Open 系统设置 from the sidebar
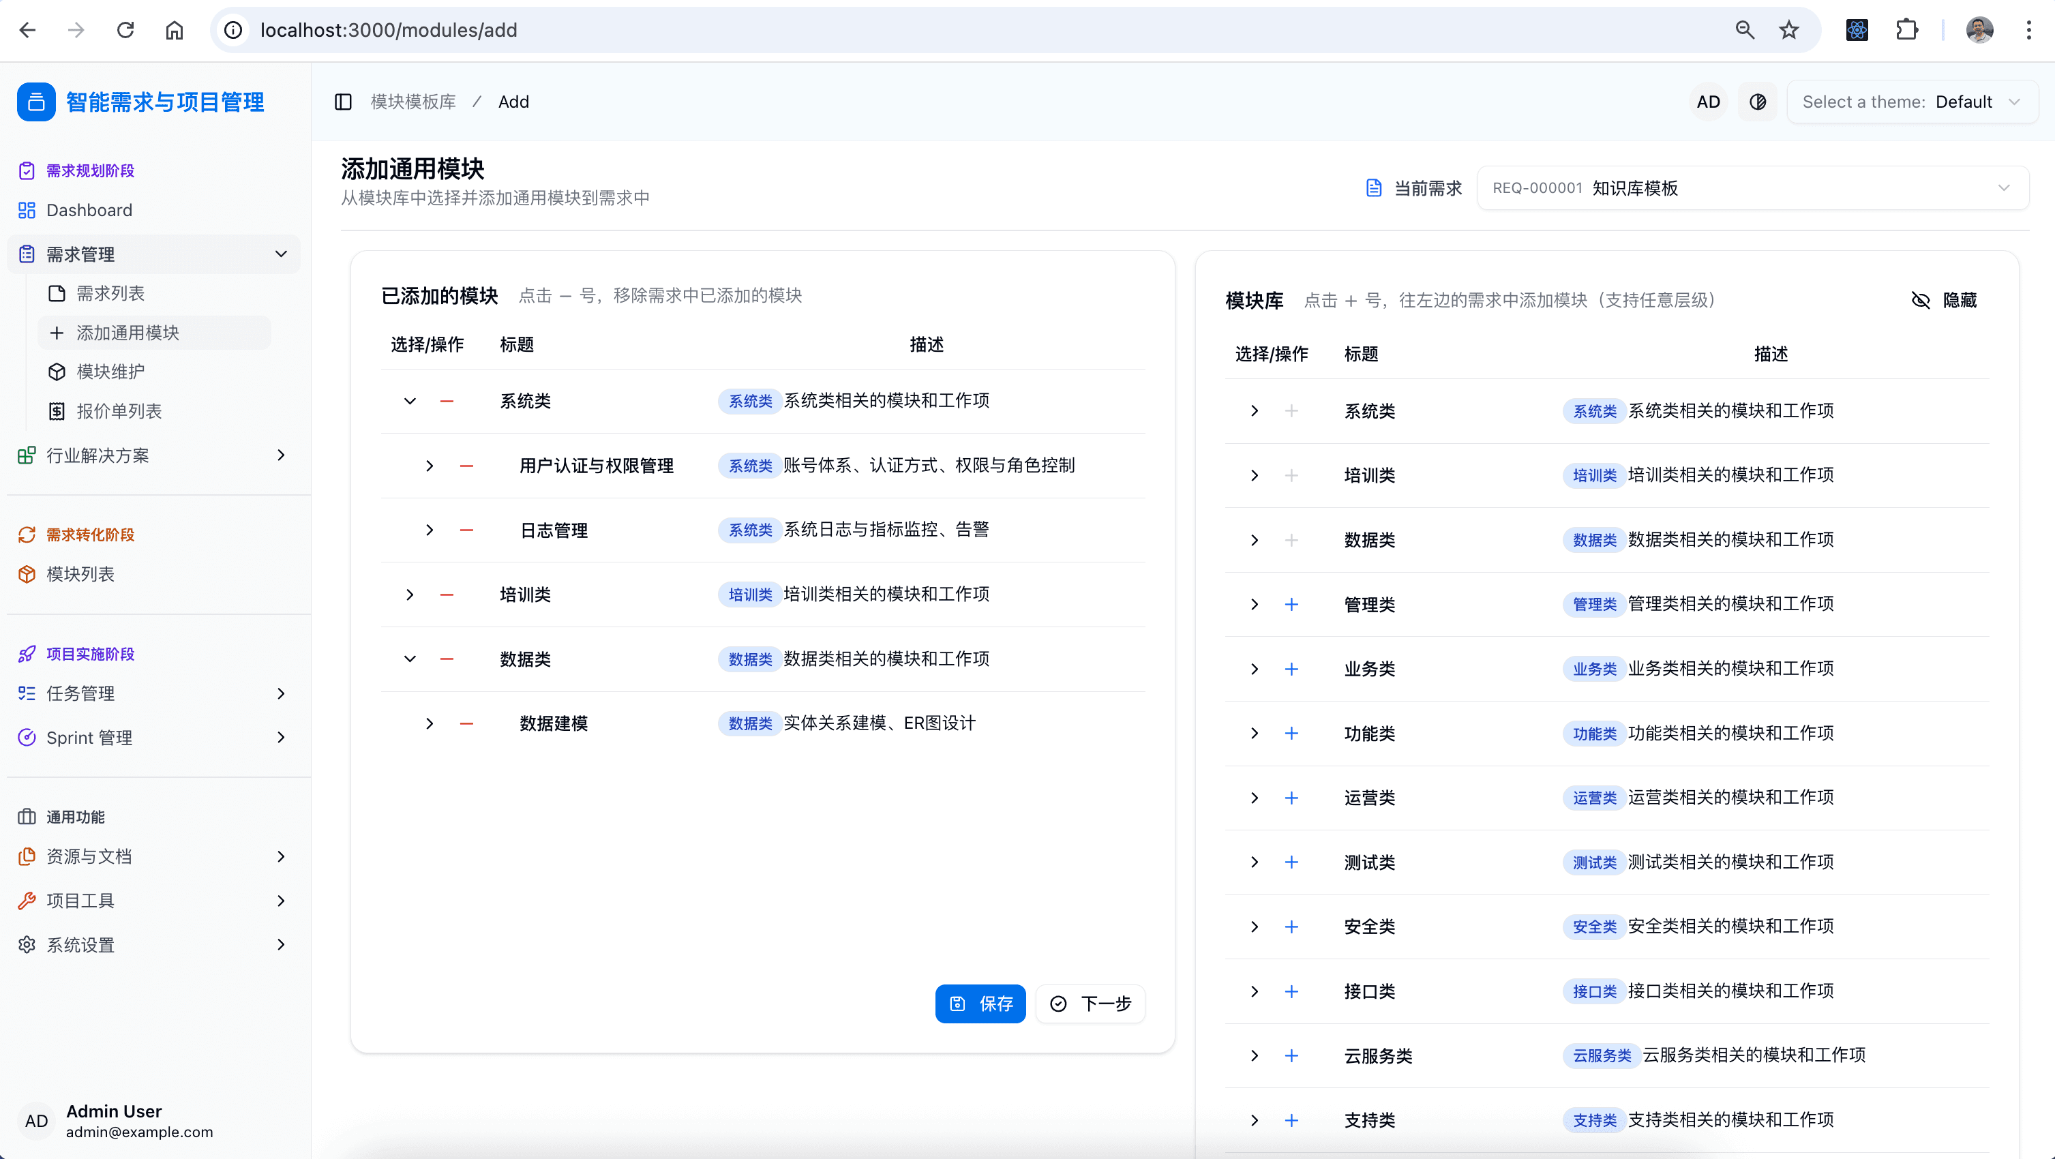The image size is (2055, 1159). 81,944
